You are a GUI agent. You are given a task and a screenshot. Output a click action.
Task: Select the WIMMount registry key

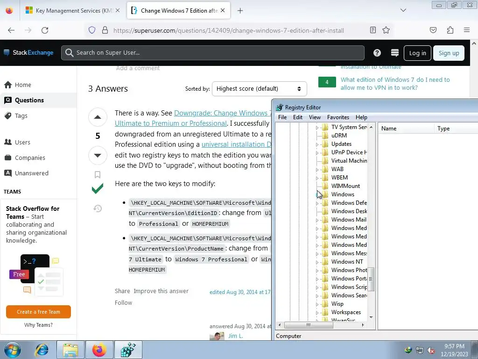pos(345,186)
